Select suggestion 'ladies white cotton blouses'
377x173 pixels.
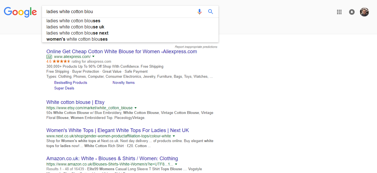73,21
